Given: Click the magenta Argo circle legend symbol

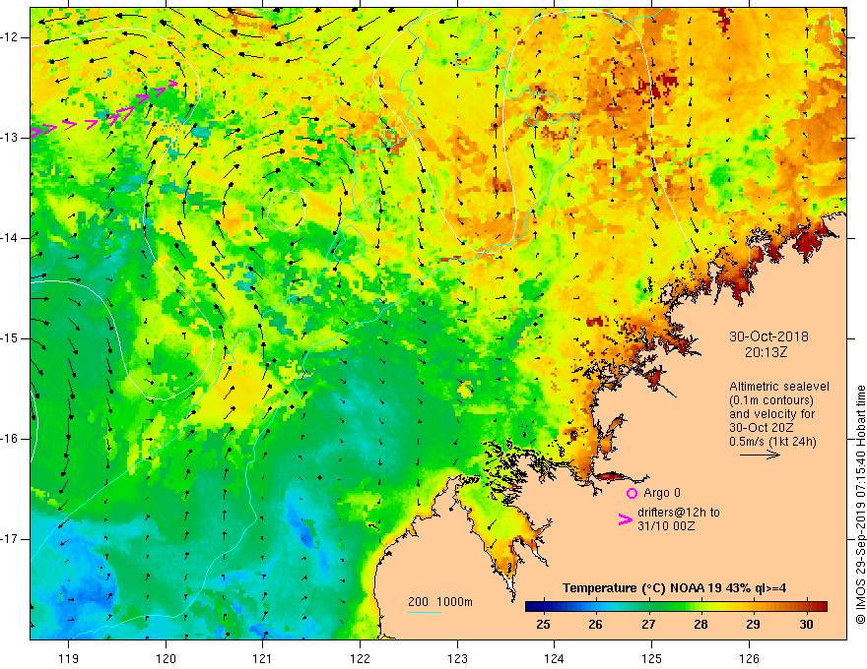Looking at the screenshot, I should pos(632,493).
